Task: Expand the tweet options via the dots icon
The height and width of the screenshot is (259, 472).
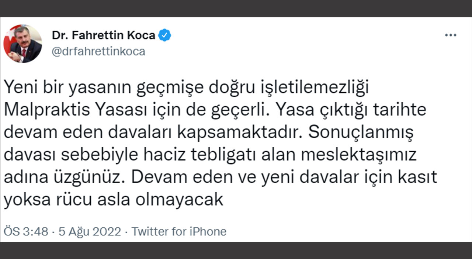Action: [450, 35]
